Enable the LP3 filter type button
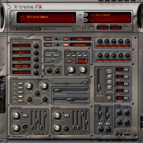 click(21, 96)
